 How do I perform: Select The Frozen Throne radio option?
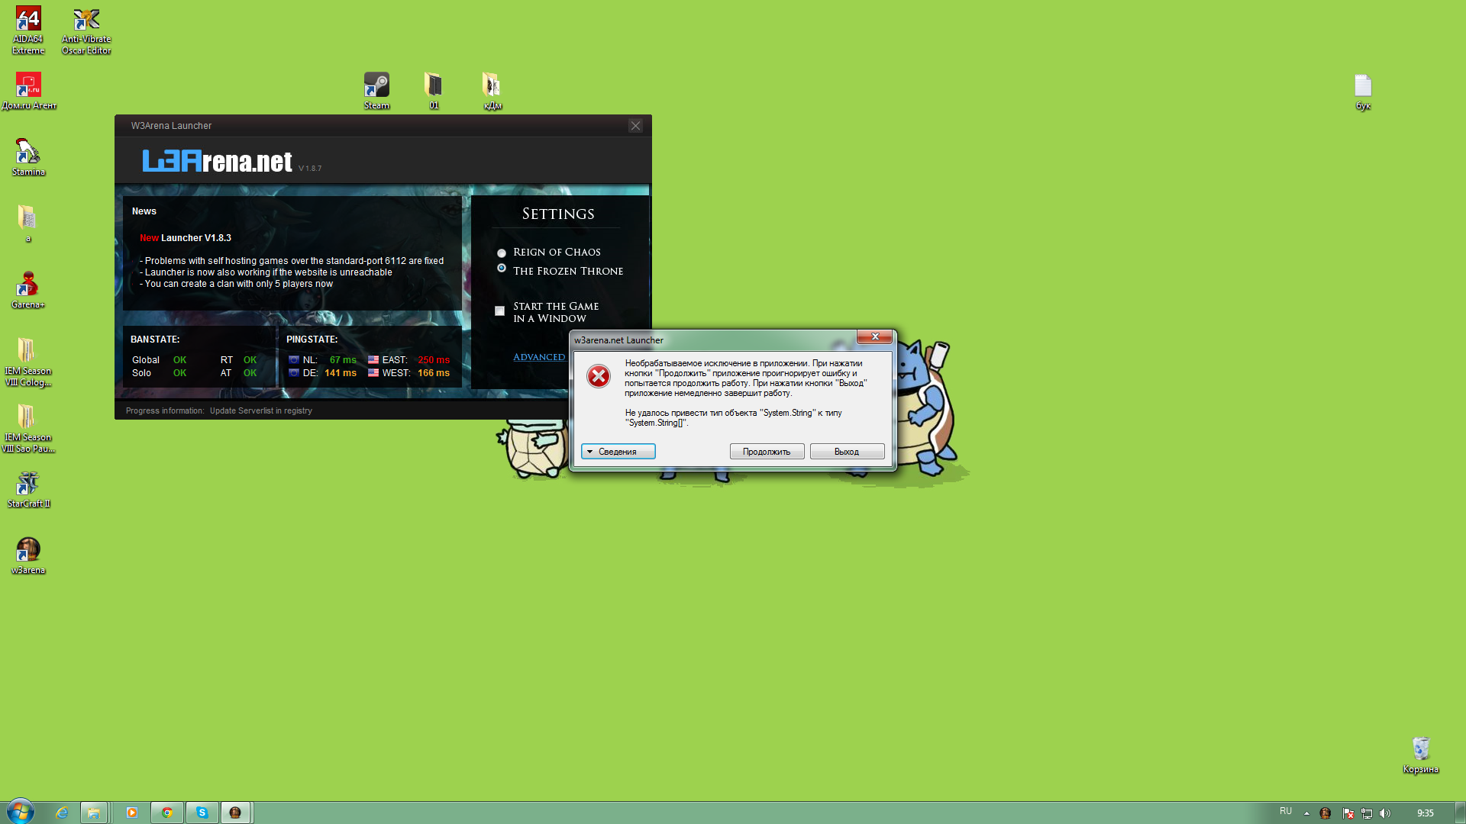pos(502,268)
